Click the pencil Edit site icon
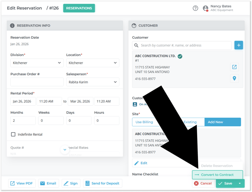The height and width of the screenshot is (192, 252). pyautogui.click(x=137, y=163)
